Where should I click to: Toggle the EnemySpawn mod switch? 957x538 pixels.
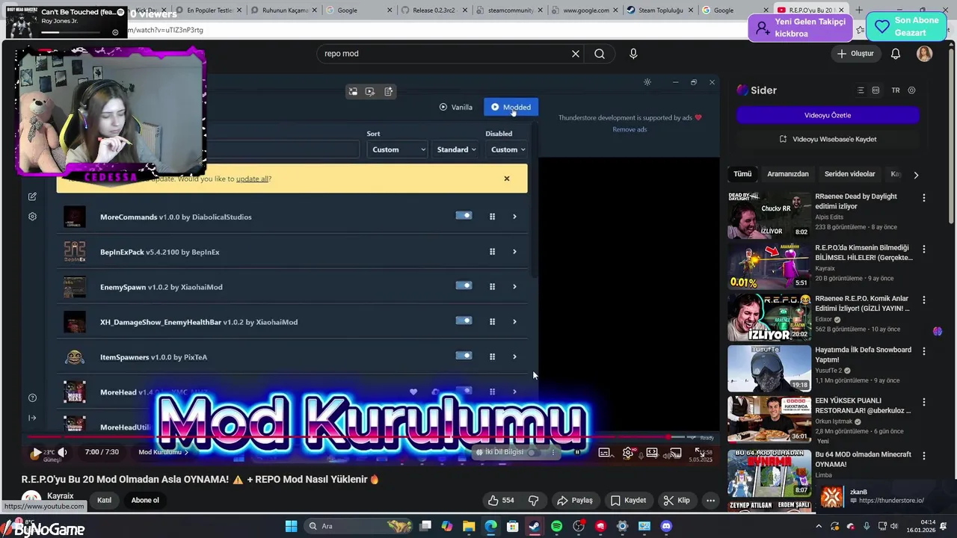pos(464,285)
